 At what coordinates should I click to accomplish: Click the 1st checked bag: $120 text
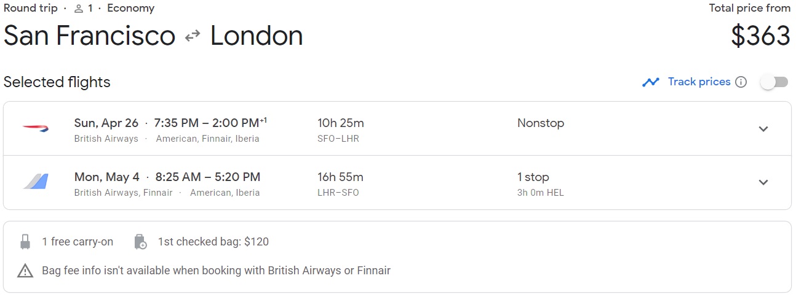[x=213, y=242]
